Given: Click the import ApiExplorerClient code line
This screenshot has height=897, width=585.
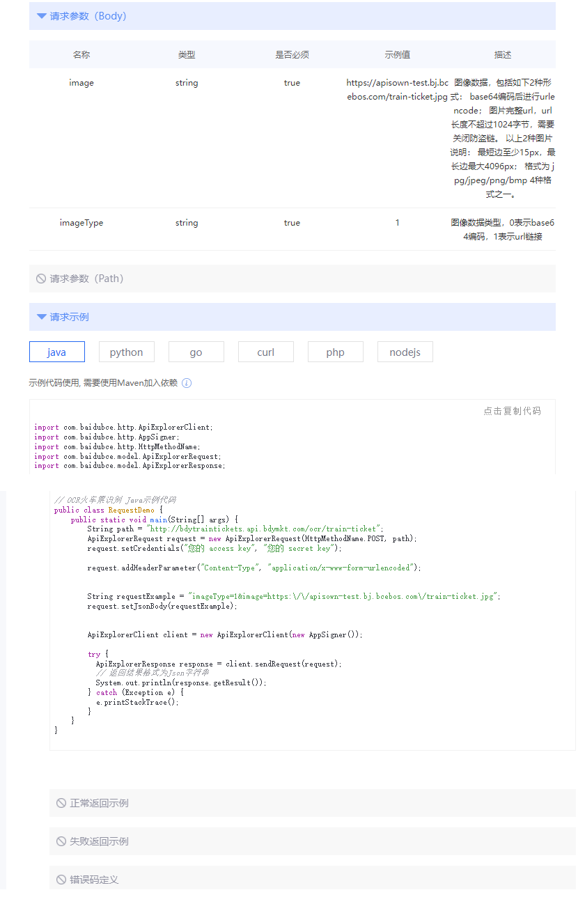Looking at the screenshot, I should (x=123, y=427).
